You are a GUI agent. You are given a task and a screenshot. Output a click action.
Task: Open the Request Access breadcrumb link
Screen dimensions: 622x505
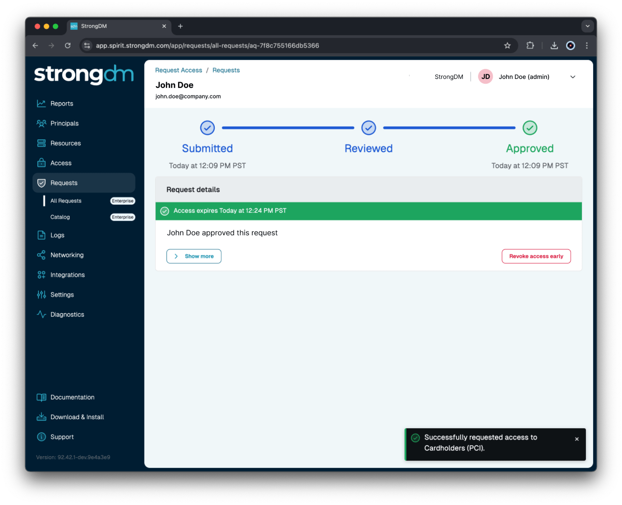point(178,70)
